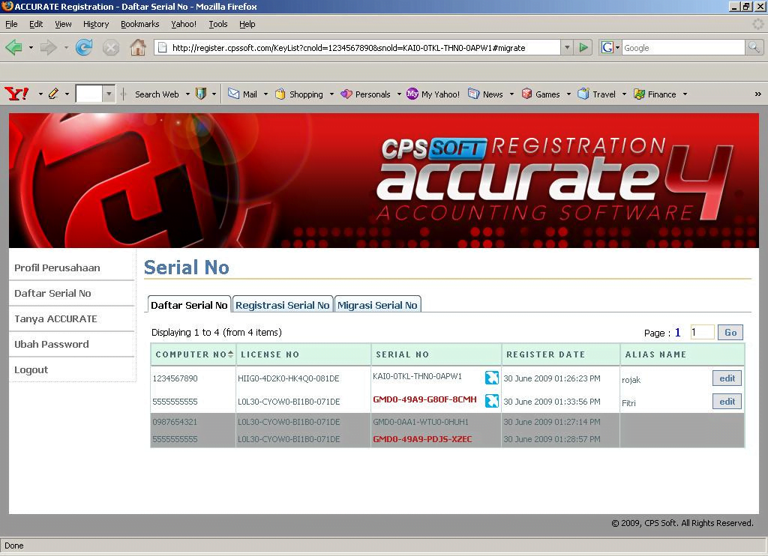Open the Search Web dropdown arrow
Viewport: 768px width, 556px height.
point(187,94)
